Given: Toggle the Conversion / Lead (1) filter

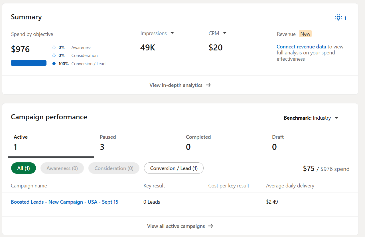Looking at the screenshot, I should pyautogui.click(x=174, y=168).
